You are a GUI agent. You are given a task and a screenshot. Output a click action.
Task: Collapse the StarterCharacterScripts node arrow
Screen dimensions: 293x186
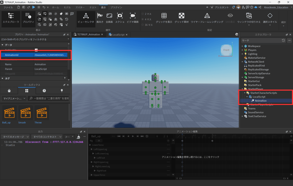coord(245,93)
